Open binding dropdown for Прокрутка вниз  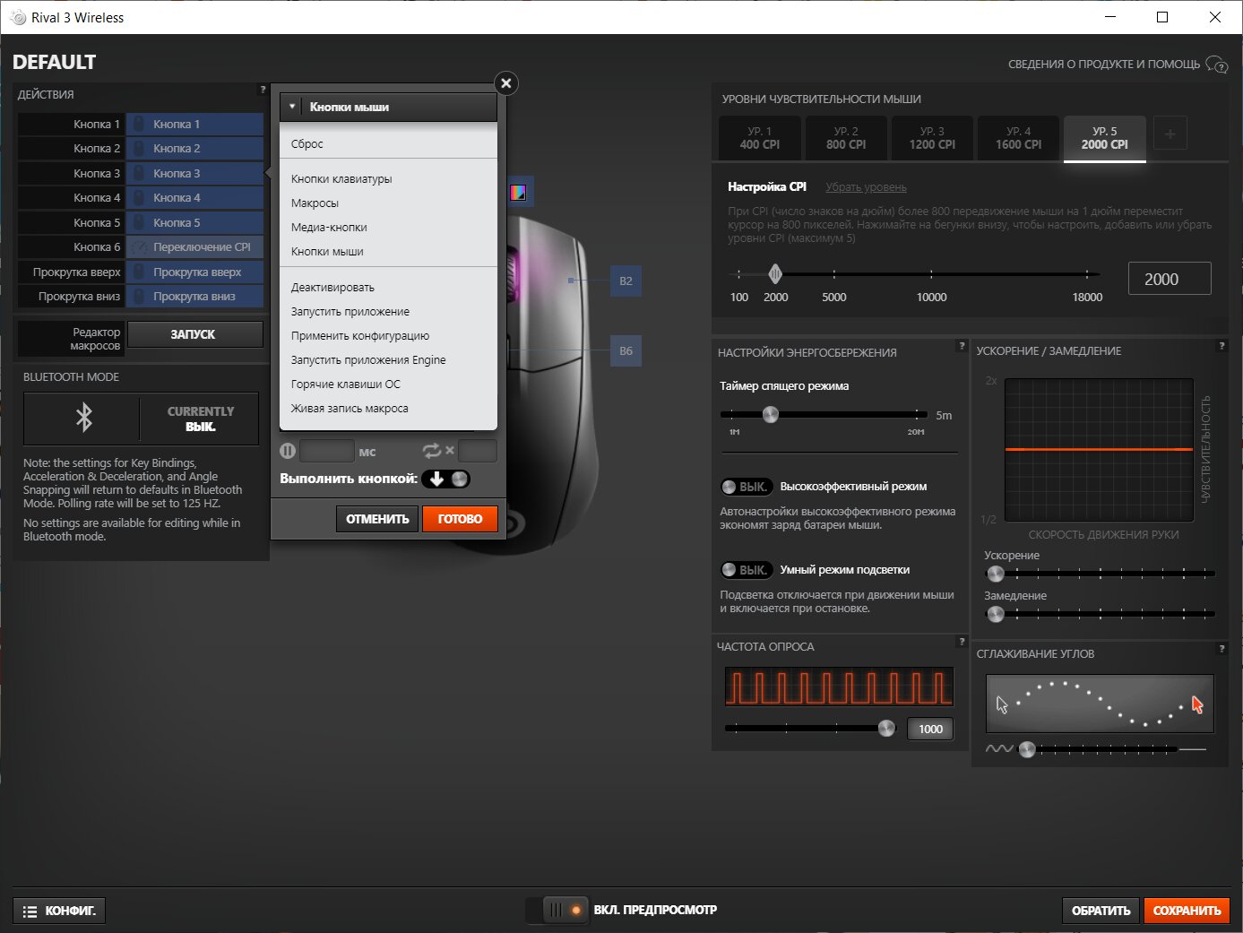point(194,296)
